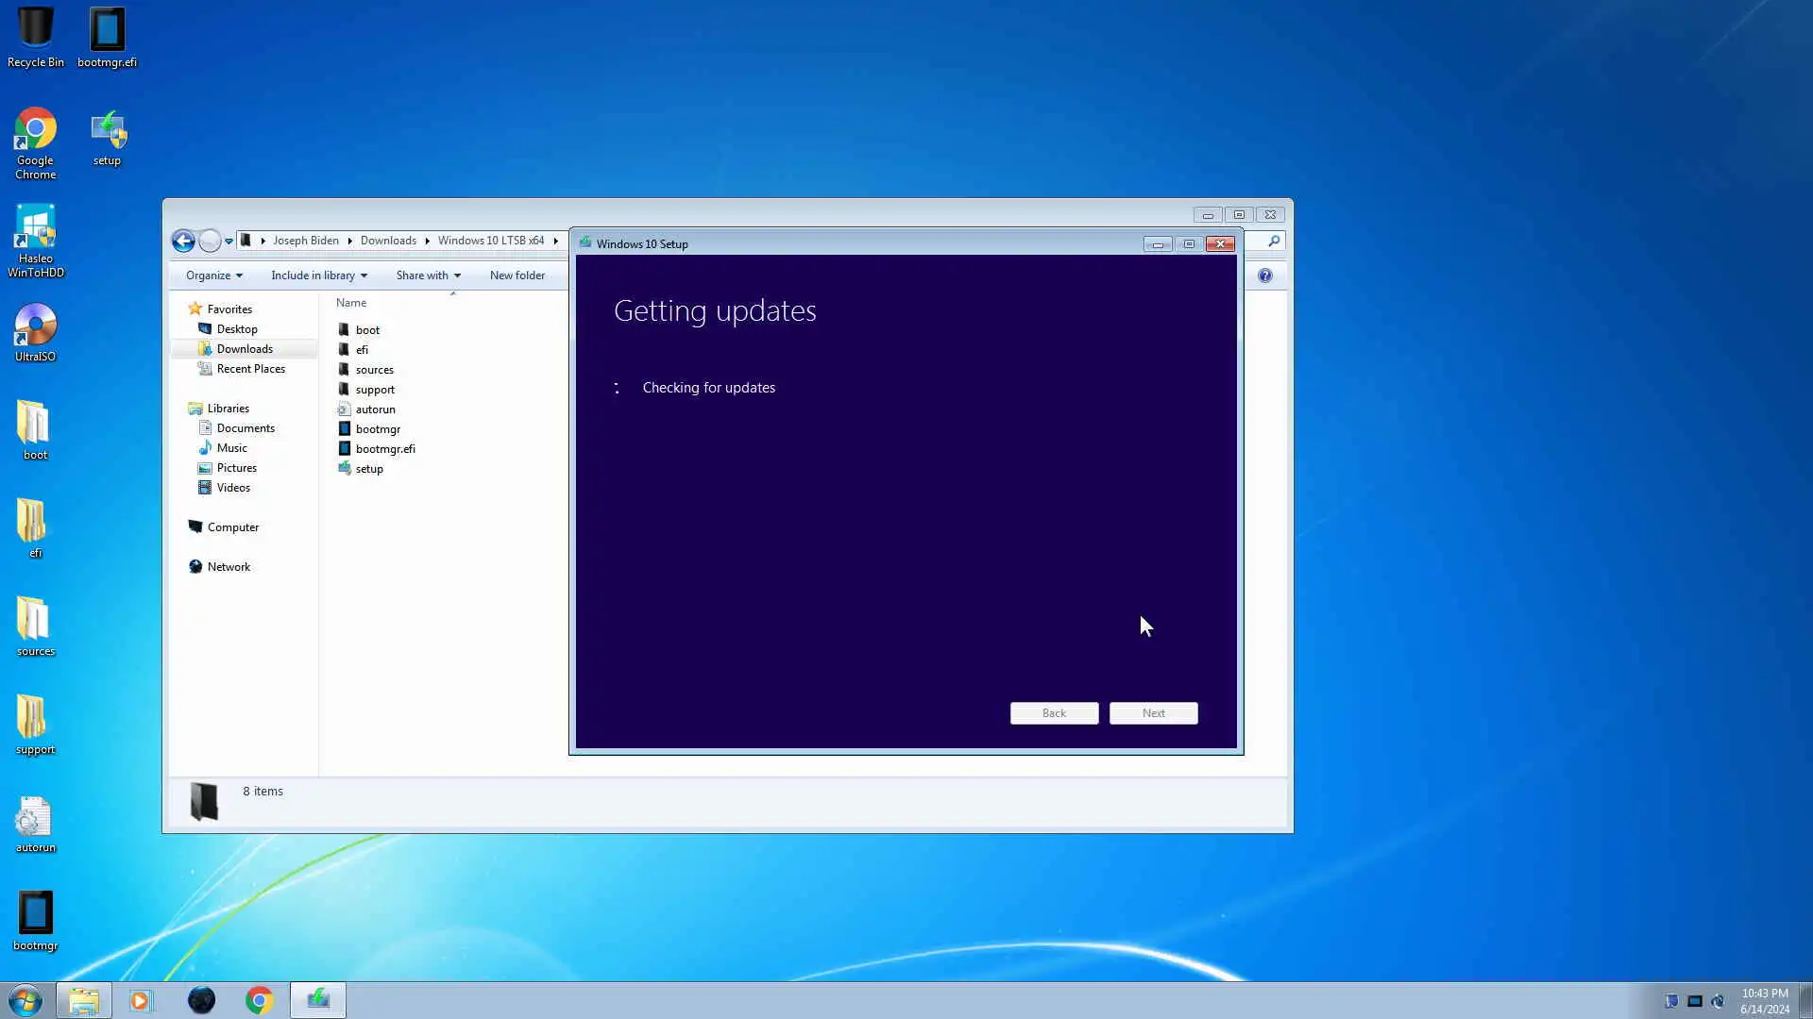Expand the Organize dropdown menu

[x=214, y=276]
